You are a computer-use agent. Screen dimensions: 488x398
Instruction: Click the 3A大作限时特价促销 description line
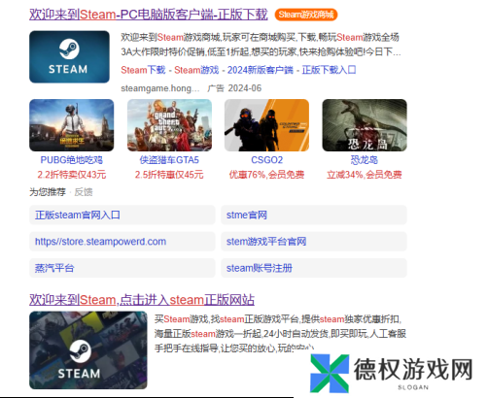(261, 51)
